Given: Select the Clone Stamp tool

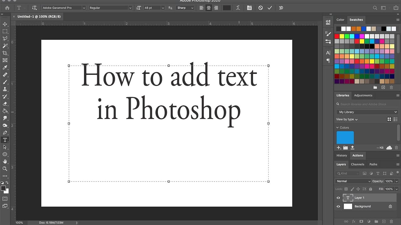Looking at the screenshot, I should tap(5, 89).
